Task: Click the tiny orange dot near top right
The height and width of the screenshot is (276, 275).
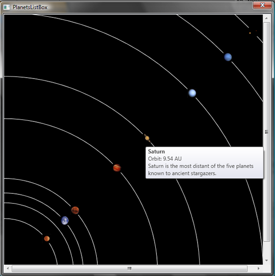Action: tap(250, 33)
